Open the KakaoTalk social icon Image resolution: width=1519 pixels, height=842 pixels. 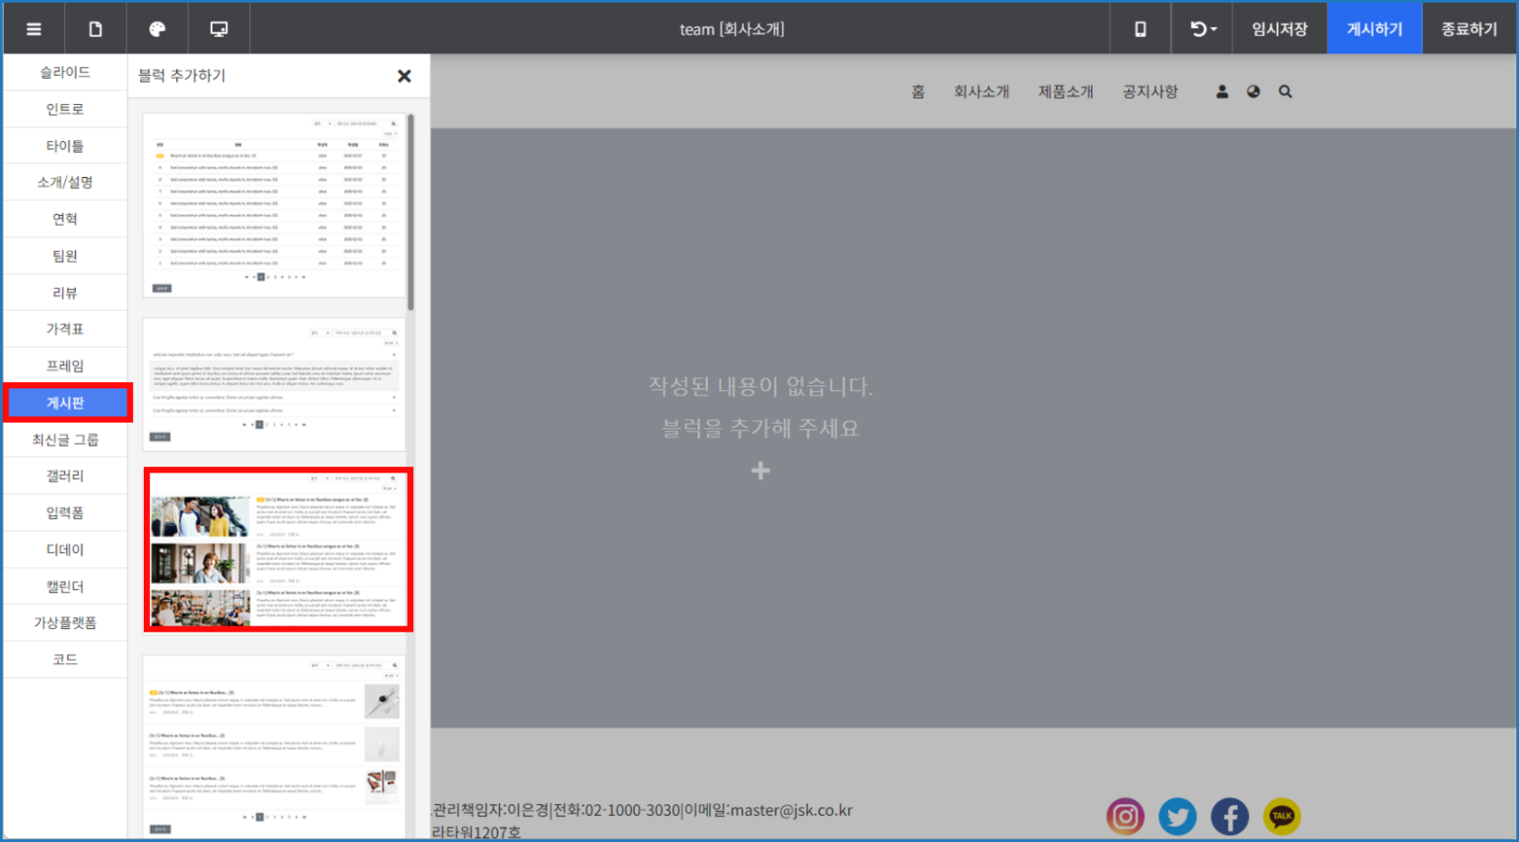pyautogui.click(x=1281, y=817)
